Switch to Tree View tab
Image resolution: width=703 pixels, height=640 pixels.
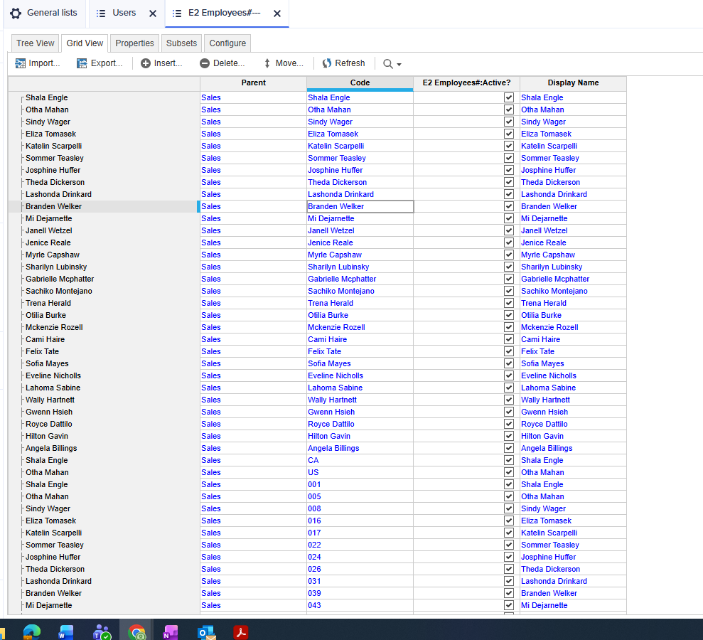pyautogui.click(x=35, y=43)
